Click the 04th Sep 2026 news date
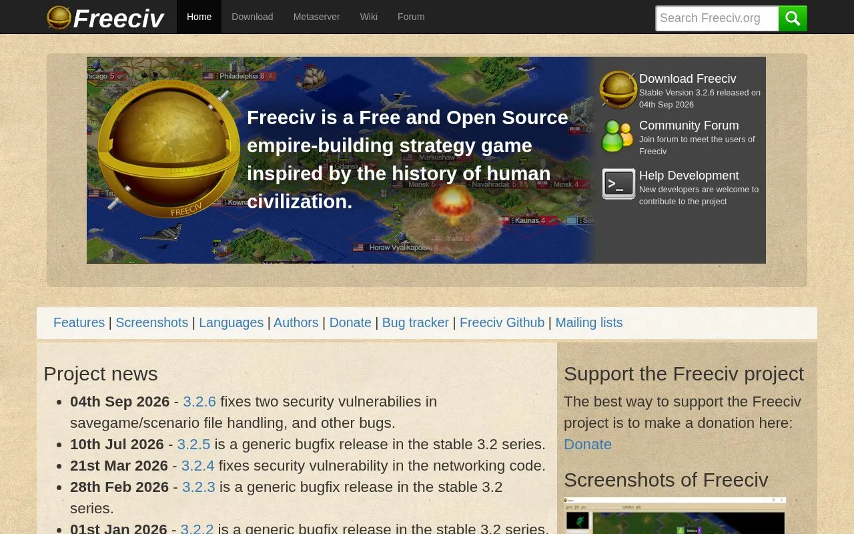Image resolution: width=854 pixels, height=534 pixels. [x=120, y=402]
